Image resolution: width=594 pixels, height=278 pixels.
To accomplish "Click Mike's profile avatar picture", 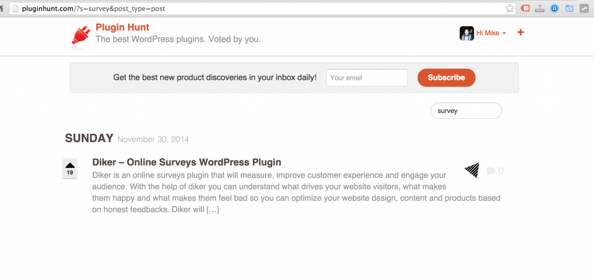I will coord(466,33).
